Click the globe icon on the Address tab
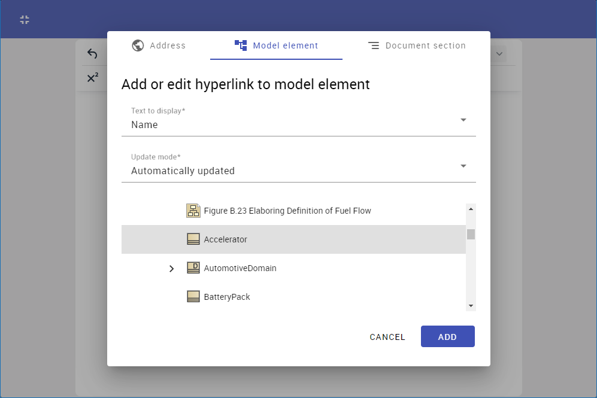This screenshot has height=398, width=597. point(137,45)
